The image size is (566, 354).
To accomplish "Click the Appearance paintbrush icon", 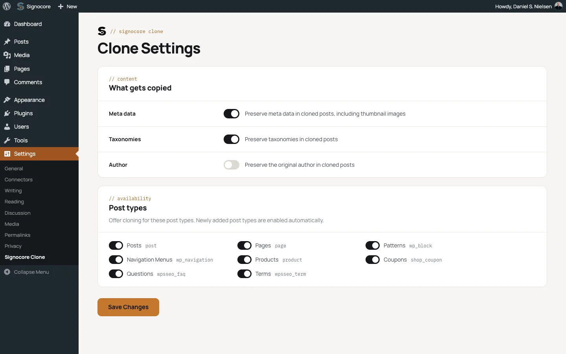I will point(7,100).
